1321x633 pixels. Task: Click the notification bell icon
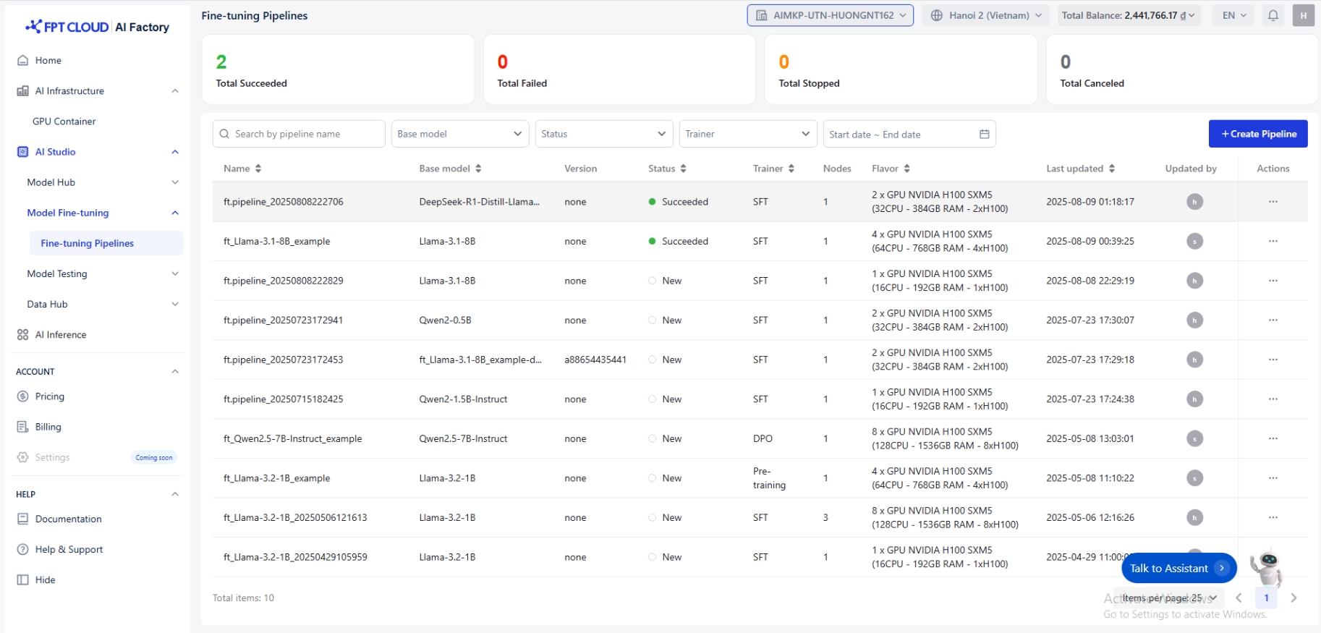click(1273, 15)
